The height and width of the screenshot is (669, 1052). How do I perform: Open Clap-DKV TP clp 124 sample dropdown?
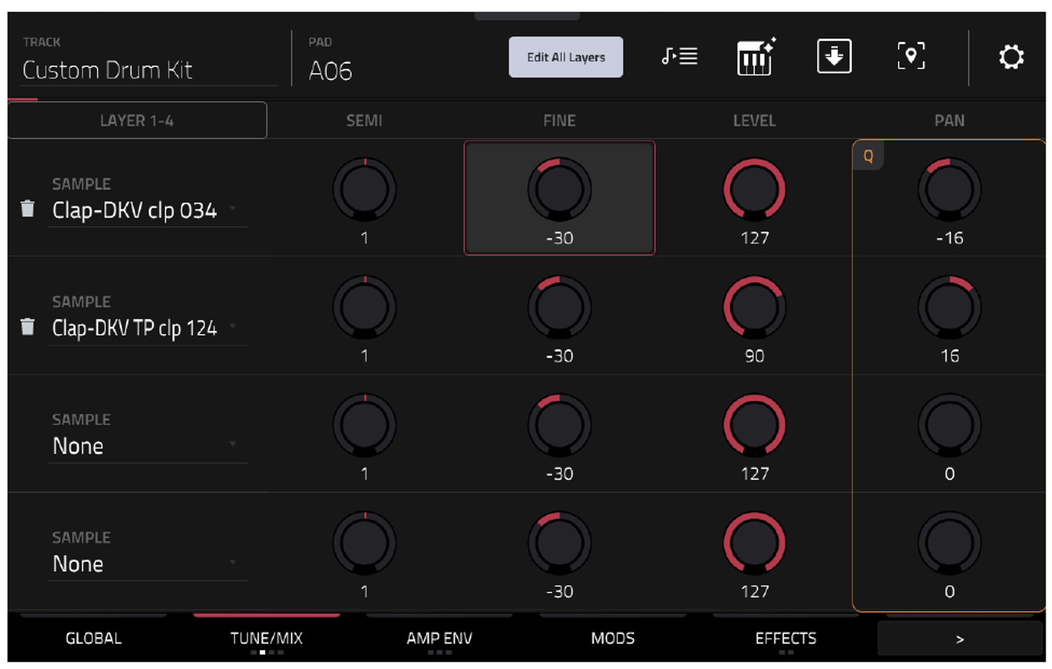148,328
